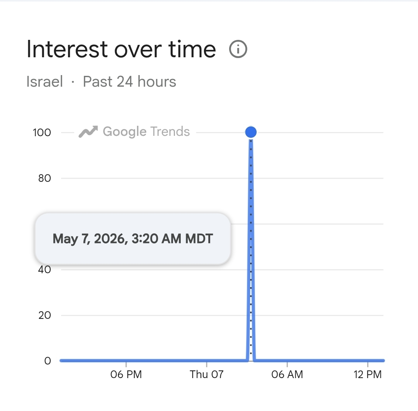This screenshot has width=418, height=411.
Task: Click the 12 PM axis label
Action: click(x=368, y=375)
